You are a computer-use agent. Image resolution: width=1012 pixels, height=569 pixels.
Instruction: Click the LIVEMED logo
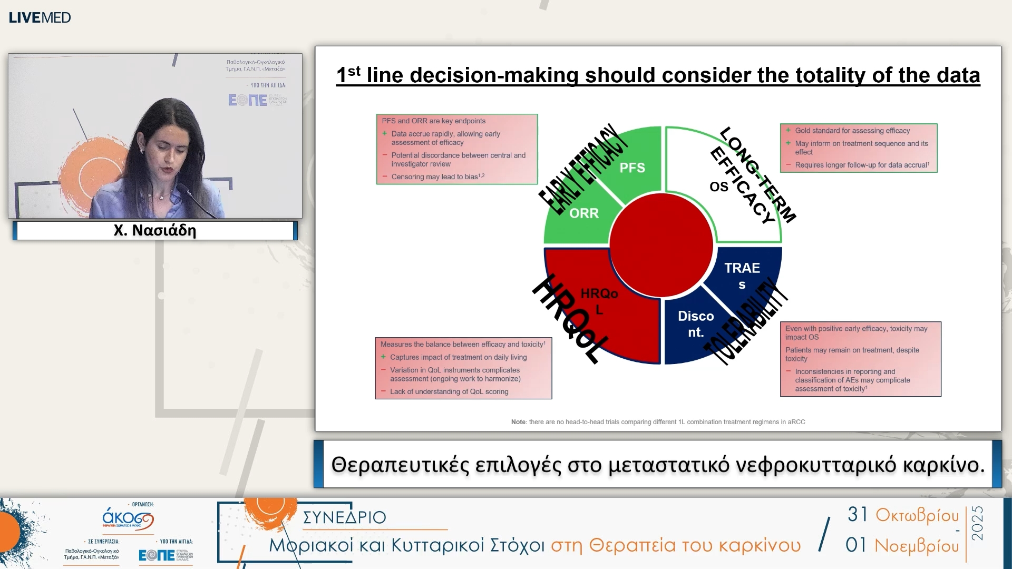click(x=40, y=17)
